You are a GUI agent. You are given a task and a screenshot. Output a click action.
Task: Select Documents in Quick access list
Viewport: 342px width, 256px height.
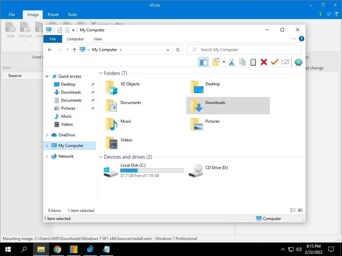coord(71,100)
